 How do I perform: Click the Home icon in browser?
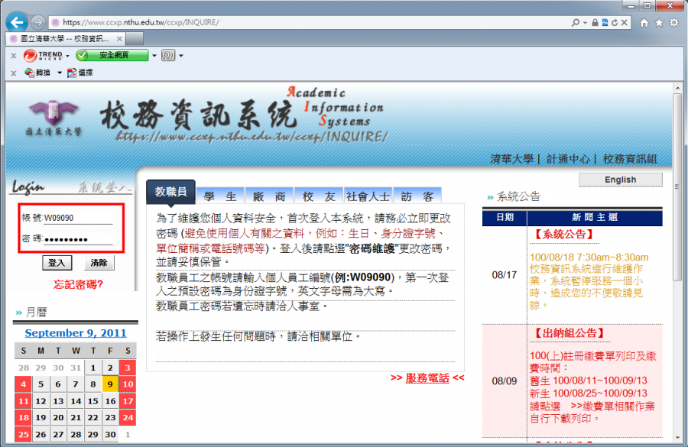point(644,23)
